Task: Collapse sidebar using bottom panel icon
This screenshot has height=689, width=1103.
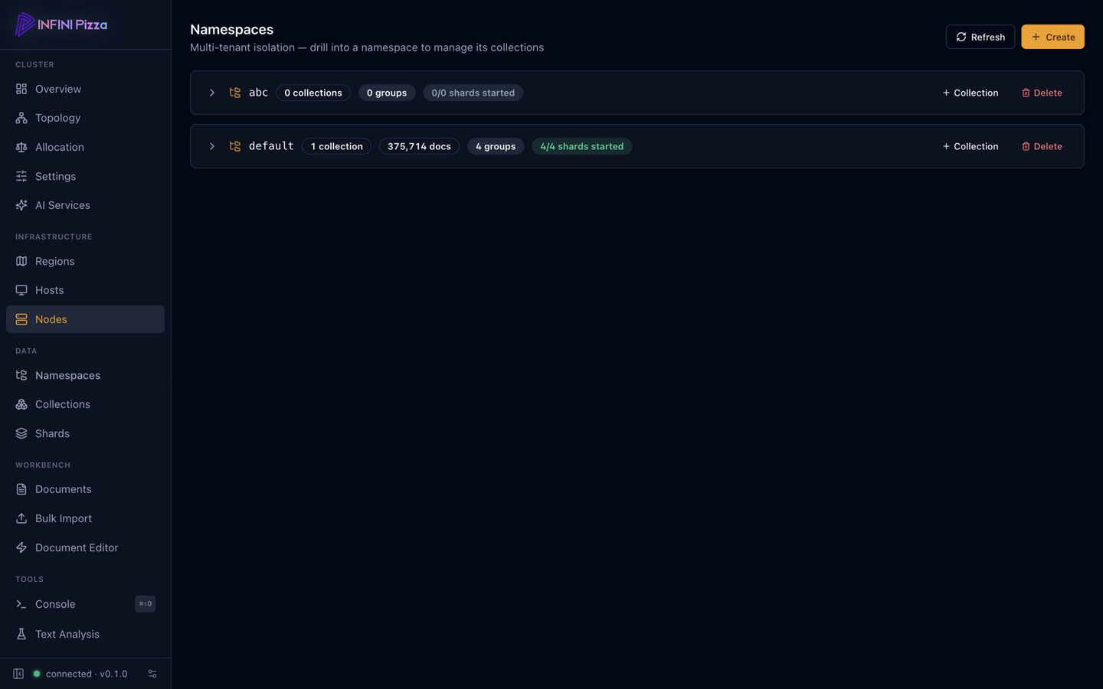Action: pos(18,674)
